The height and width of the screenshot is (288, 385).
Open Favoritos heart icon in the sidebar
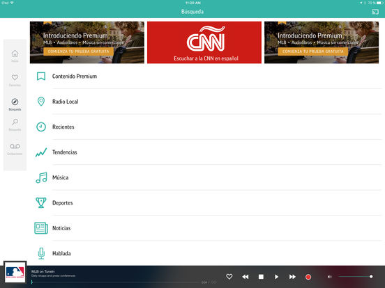pos(15,77)
